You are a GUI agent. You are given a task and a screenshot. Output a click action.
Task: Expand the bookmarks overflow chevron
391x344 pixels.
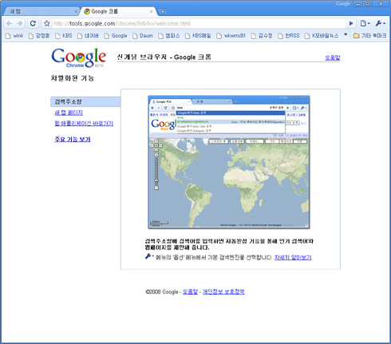coord(346,34)
